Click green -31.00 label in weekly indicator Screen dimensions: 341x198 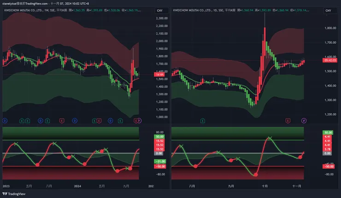click(x=160, y=162)
